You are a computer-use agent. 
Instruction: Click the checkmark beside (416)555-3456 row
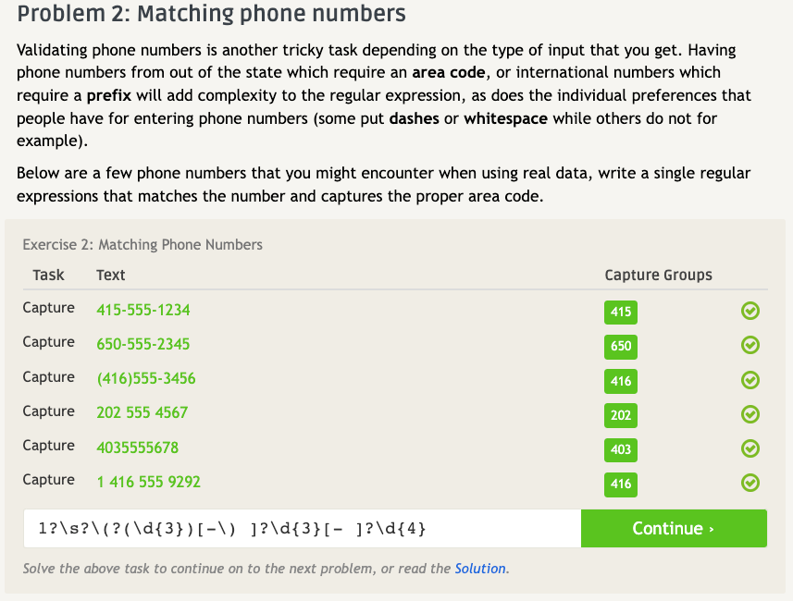pos(751,380)
